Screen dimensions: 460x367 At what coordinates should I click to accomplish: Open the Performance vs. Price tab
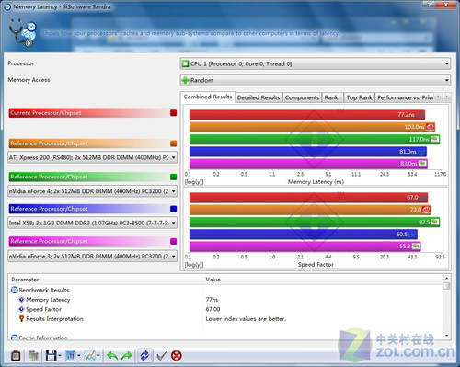(405, 97)
